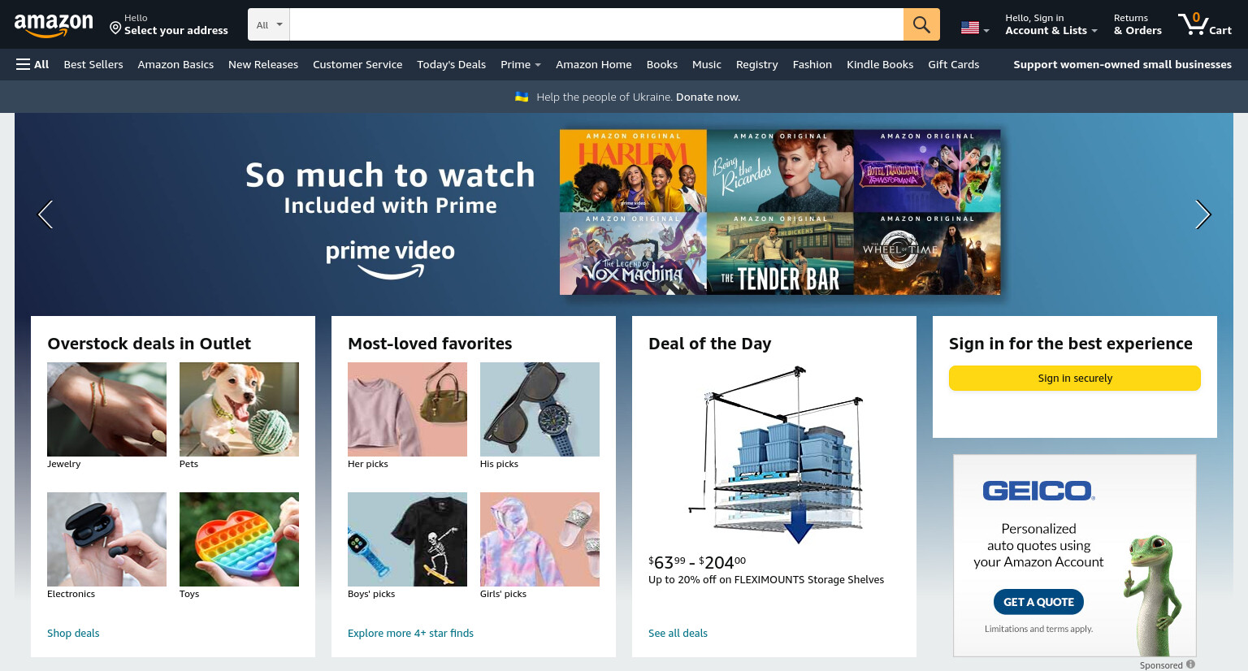Open FLEXIMOUNTS storage shelf deal image
Screen dimensions: 1248x671
coord(774,455)
